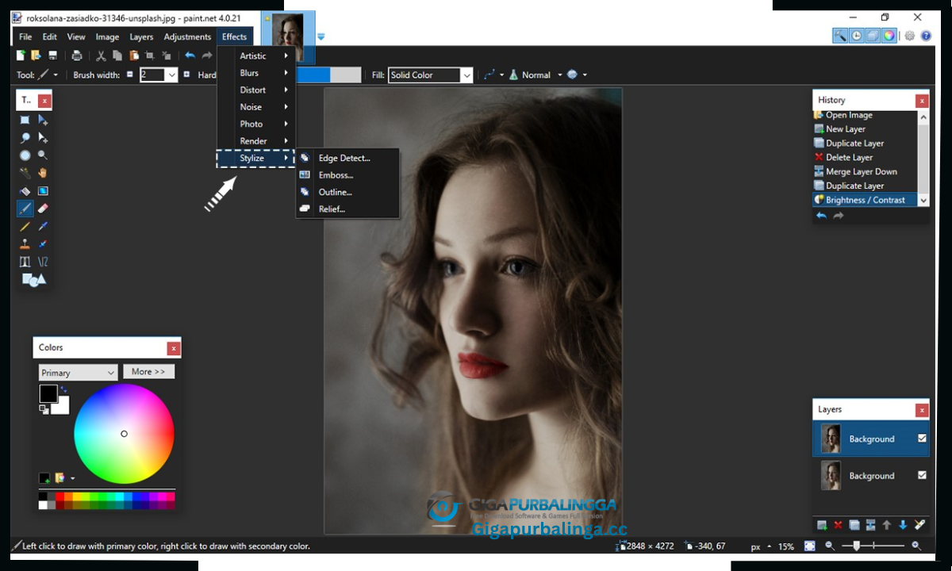The width and height of the screenshot is (952, 571).
Task: Add new layer in Layers panel
Action: pos(822,525)
